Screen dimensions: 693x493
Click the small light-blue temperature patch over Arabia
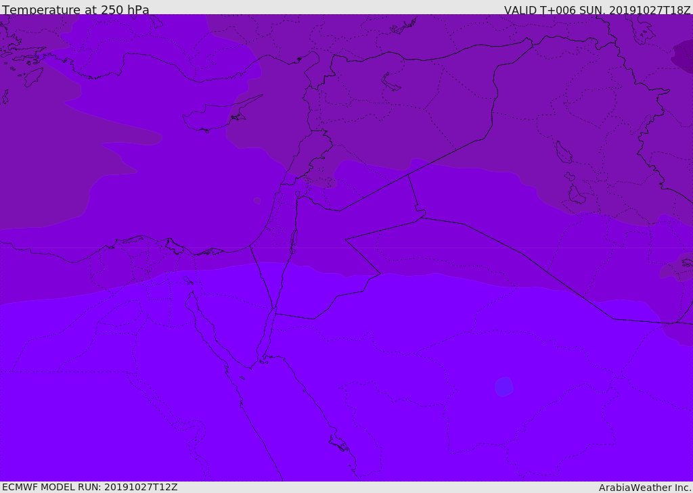[504, 387]
